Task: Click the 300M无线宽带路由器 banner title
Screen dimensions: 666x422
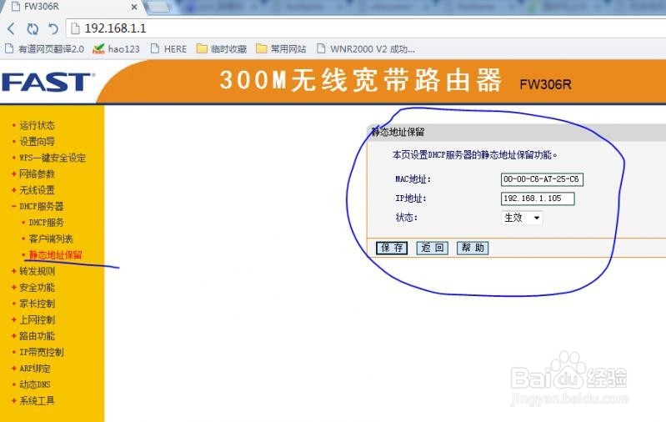Action: tap(361, 80)
